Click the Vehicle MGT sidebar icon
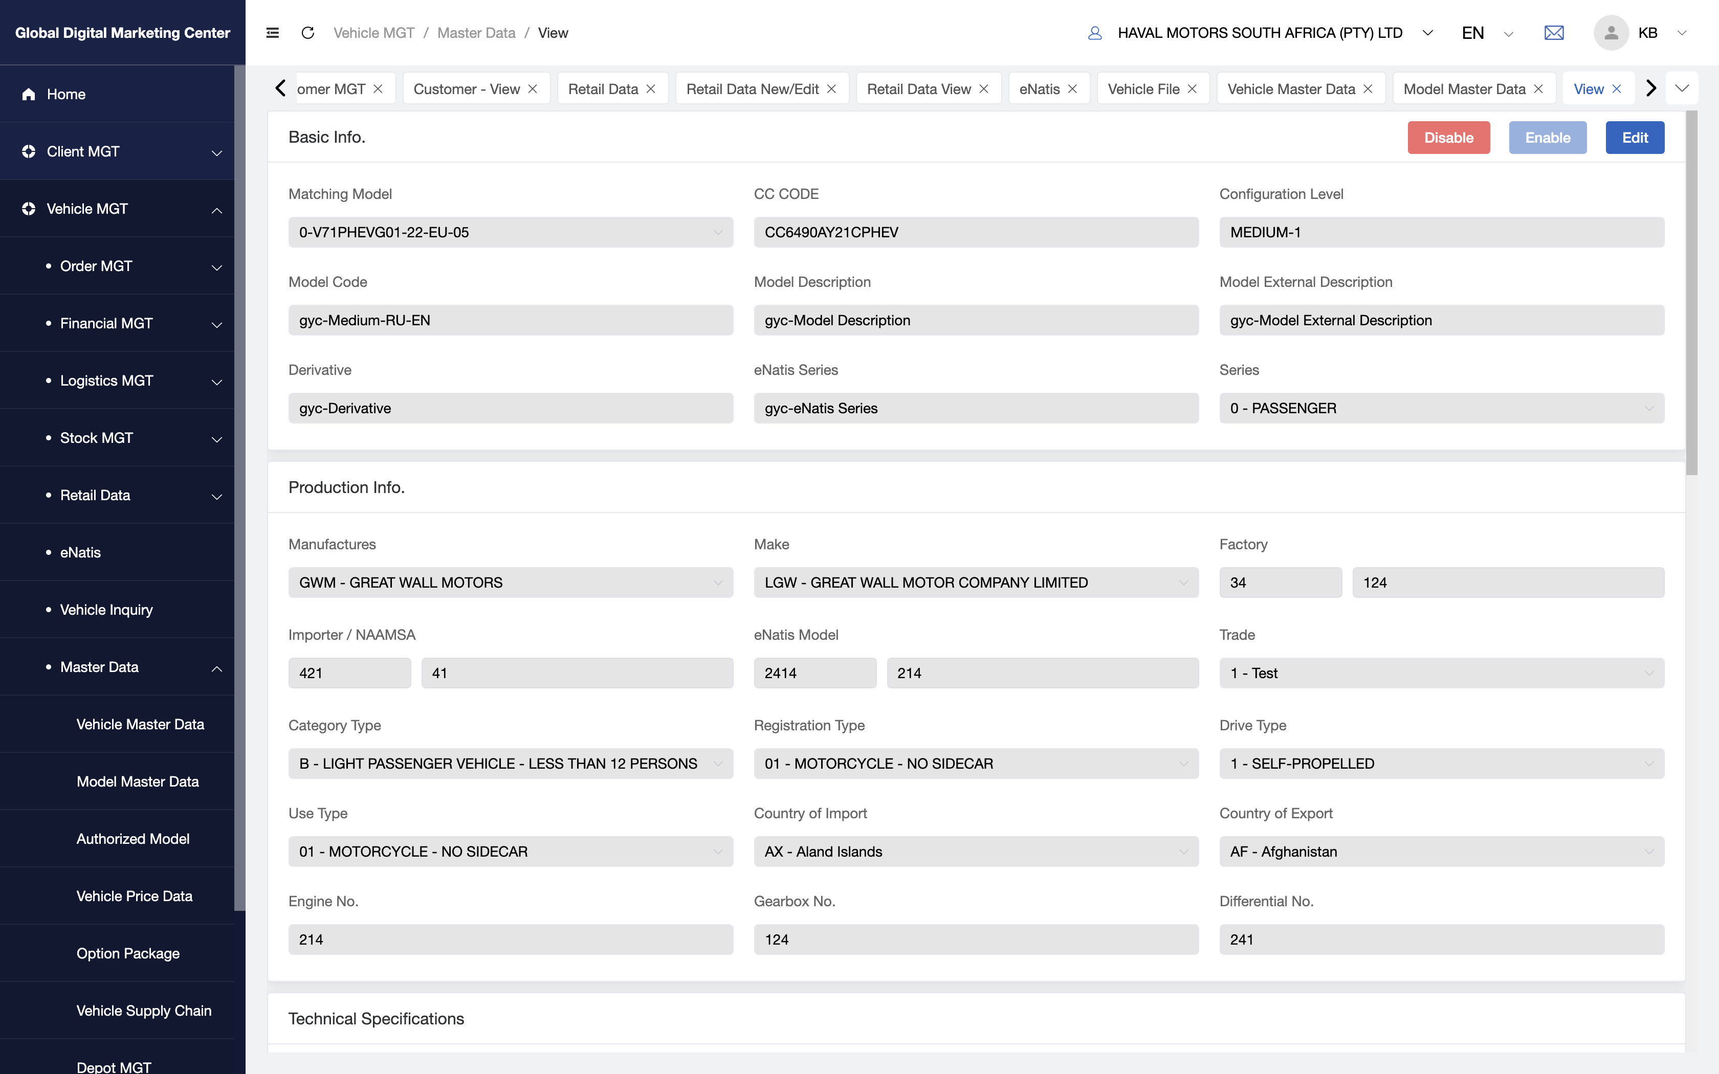 [29, 209]
